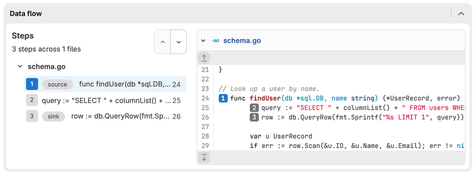Click the source badge on step 1
The height and width of the screenshot is (175, 475).
(x=57, y=84)
